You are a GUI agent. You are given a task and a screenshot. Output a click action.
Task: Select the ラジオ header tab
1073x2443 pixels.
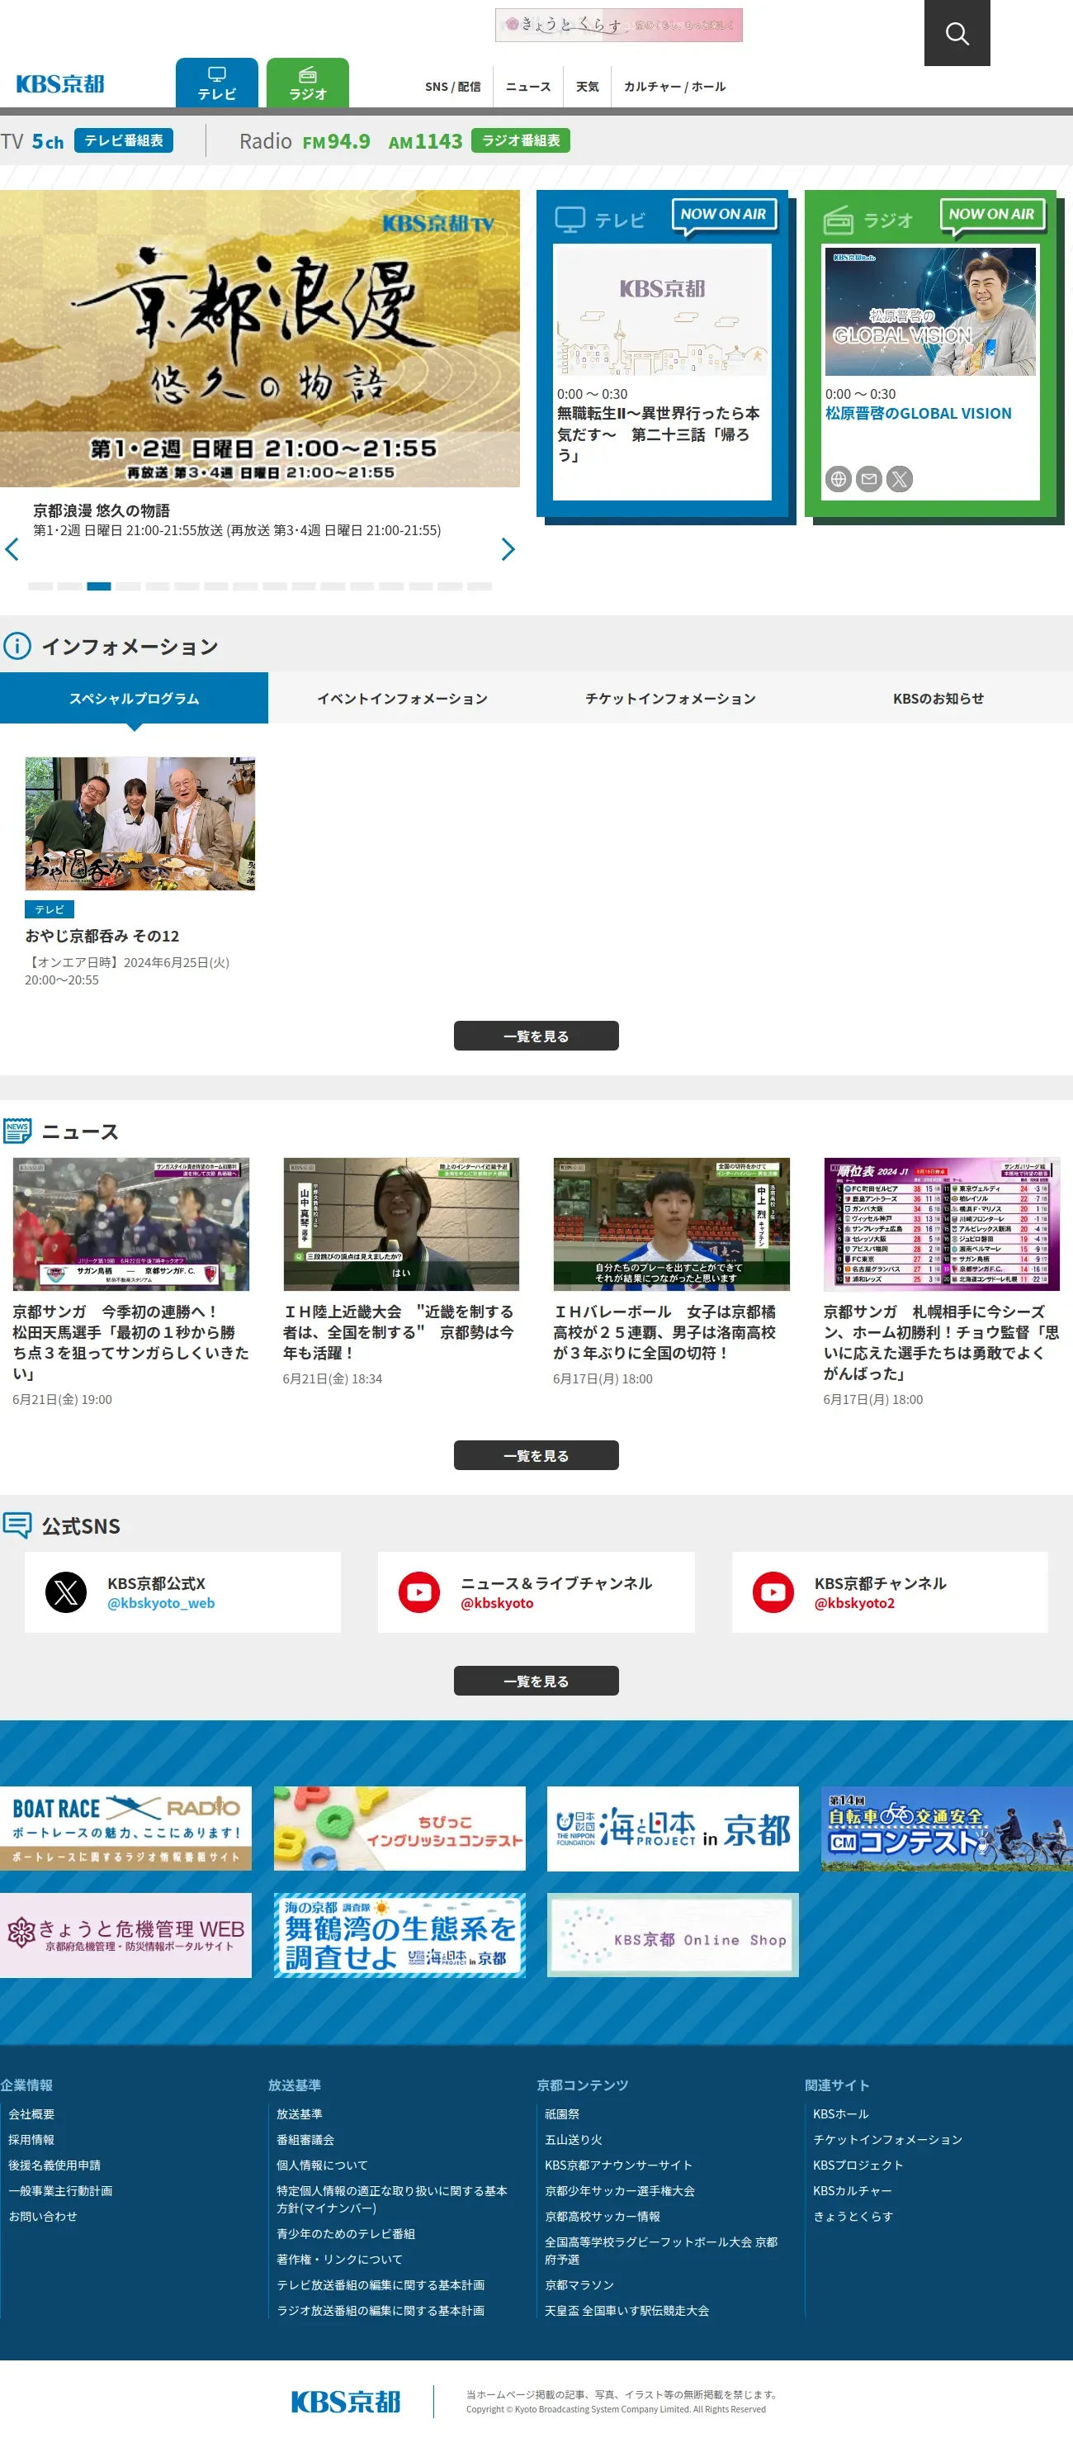(x=307, y=83)
